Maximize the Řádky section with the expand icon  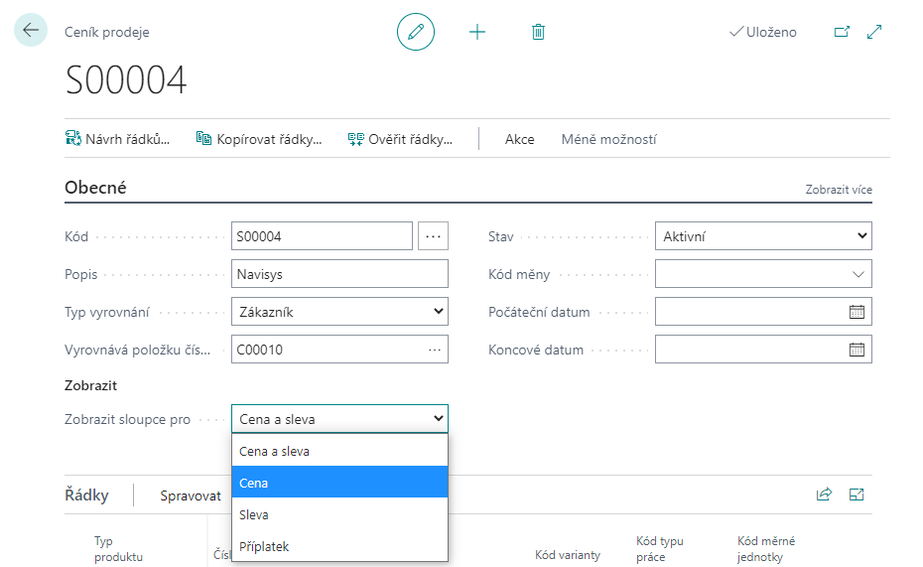click(x=857, y=495)
